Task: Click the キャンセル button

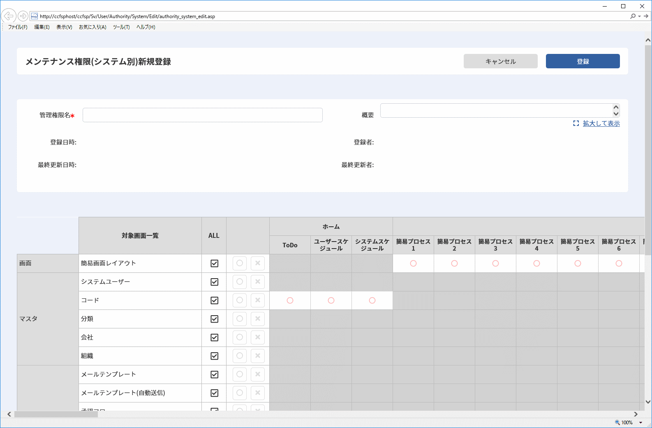Action: pyautogui.click(x=501, y=61)
